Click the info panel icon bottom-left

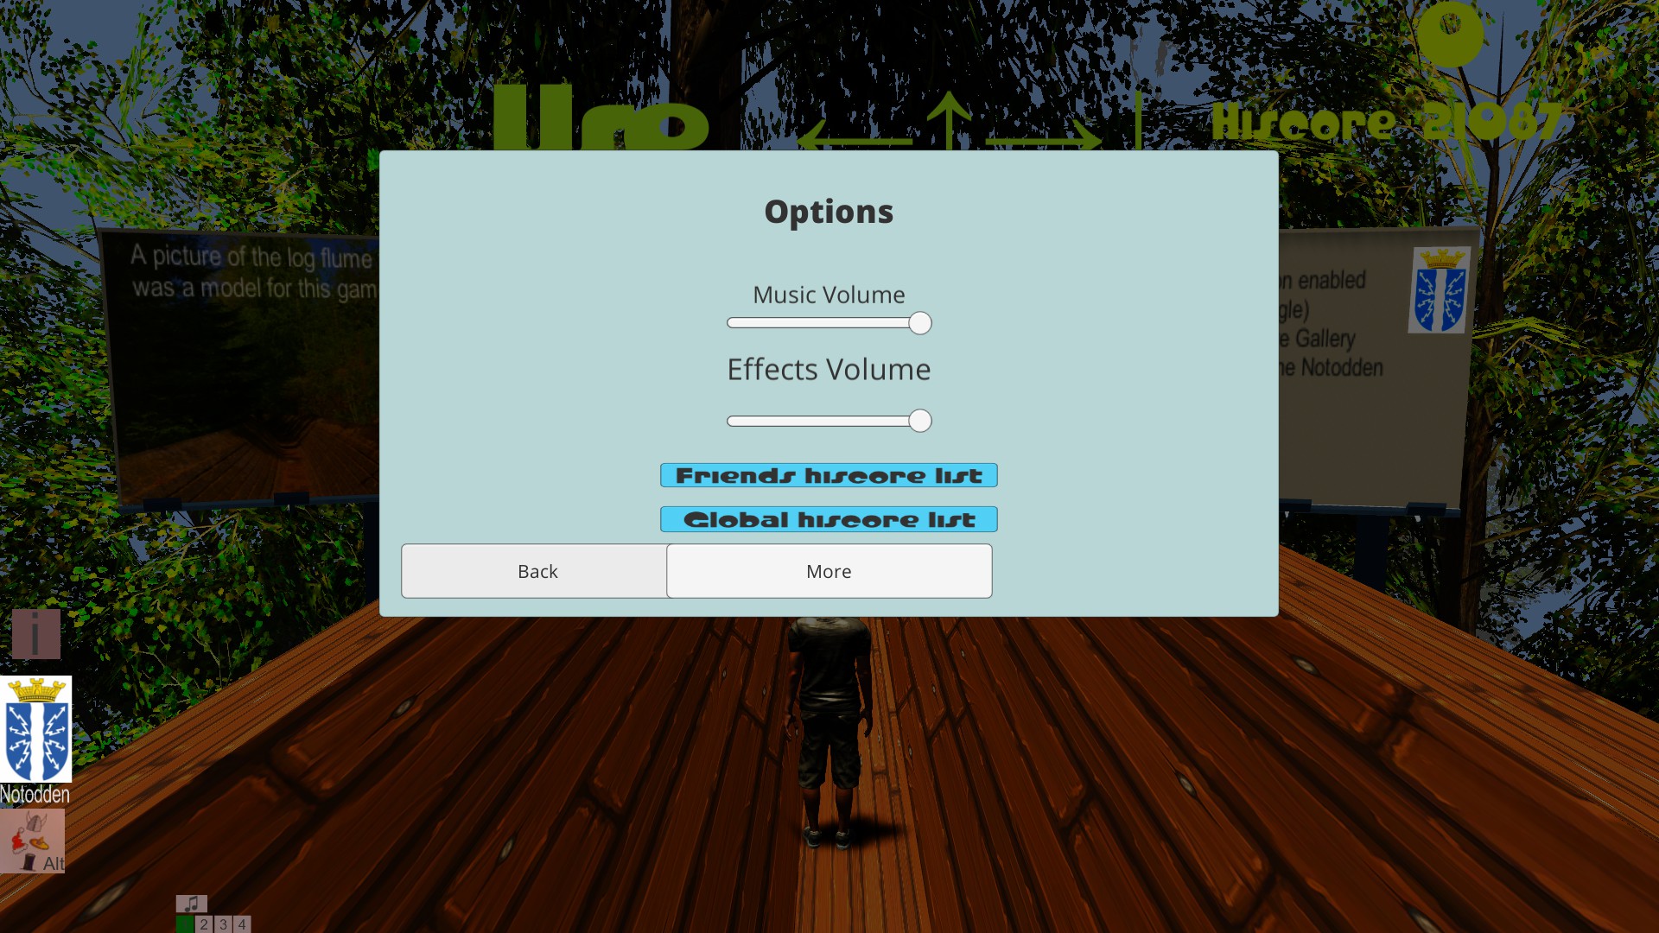[x=35, y=635]
